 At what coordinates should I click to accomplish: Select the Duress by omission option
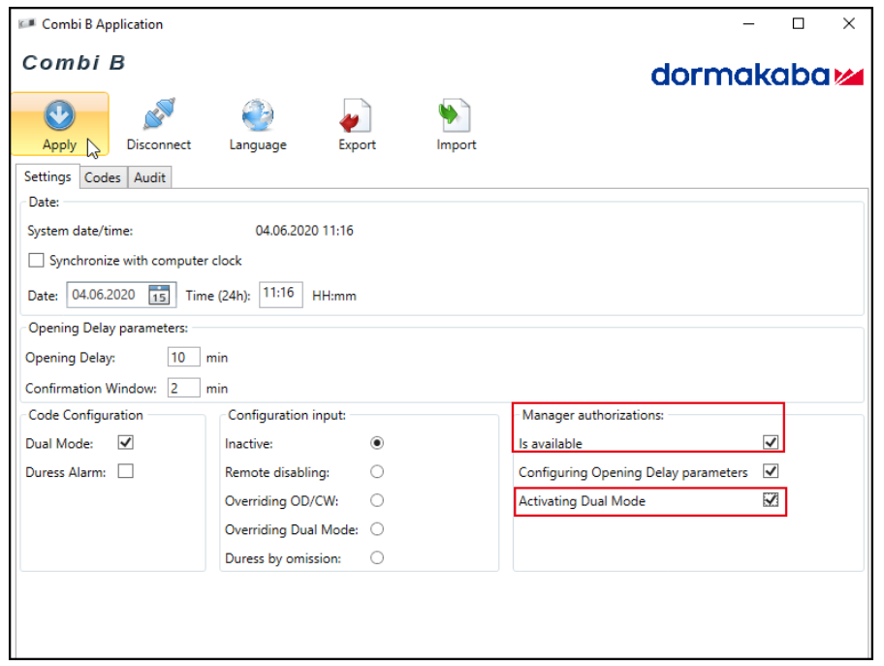click(x=377, y=558)
